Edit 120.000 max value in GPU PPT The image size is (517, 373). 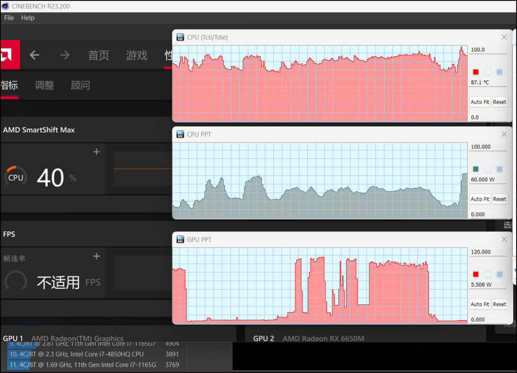coord(488,252)
